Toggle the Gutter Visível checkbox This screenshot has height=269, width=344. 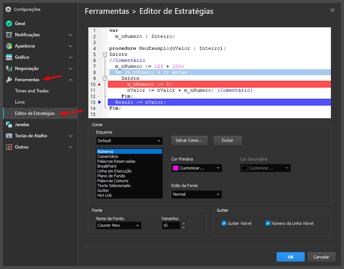click(x=225, y=223)
